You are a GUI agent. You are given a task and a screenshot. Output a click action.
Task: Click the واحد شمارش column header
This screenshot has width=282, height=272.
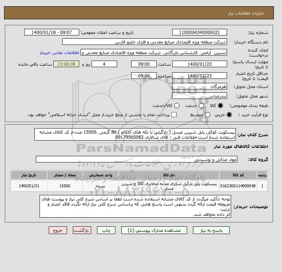101,175
